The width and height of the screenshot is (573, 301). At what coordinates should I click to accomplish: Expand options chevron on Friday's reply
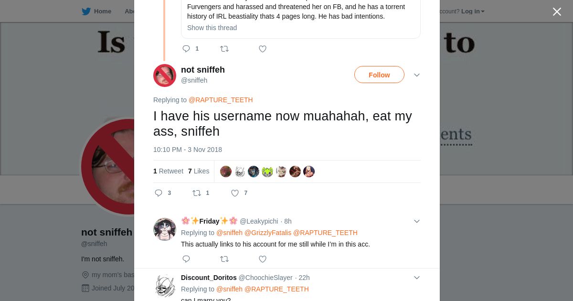417,221
